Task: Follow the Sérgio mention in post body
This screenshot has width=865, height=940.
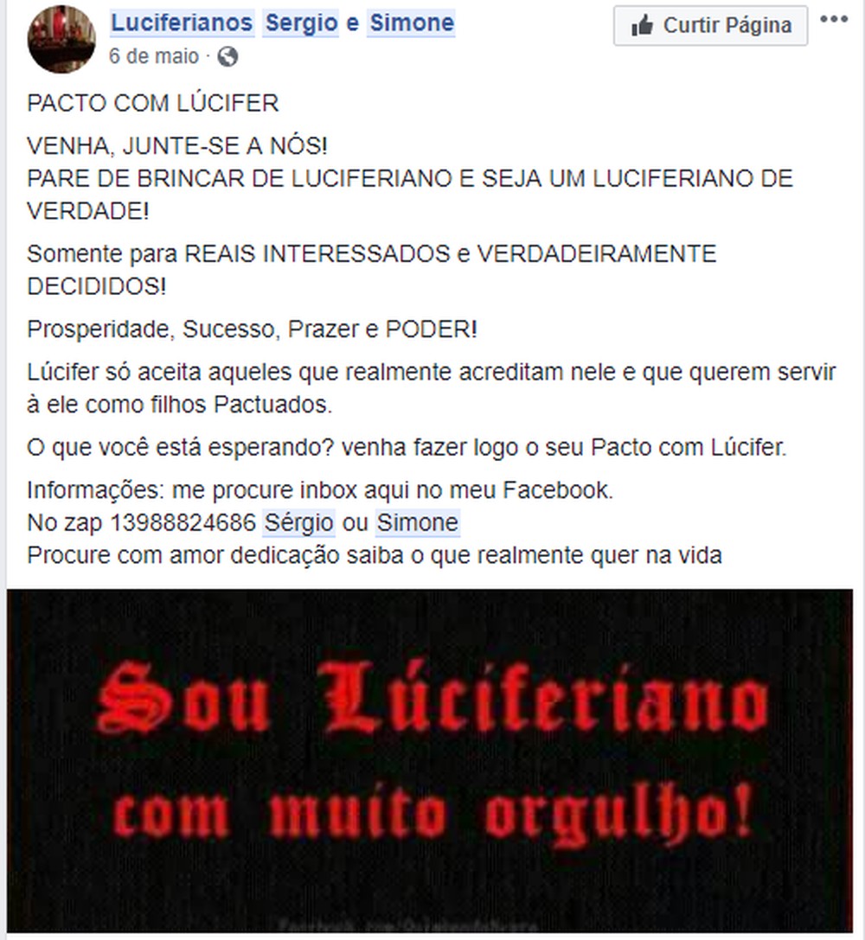Action: point(298,523)
